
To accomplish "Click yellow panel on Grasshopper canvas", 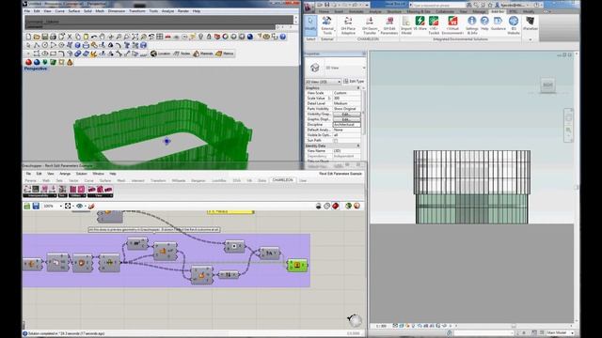I will coord(230,211).
